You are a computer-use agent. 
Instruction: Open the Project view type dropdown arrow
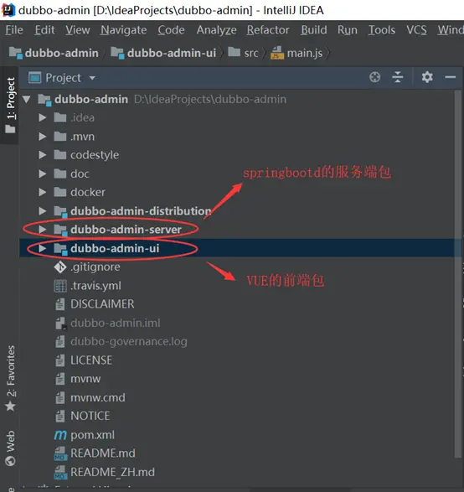click(x=92, y=77)
